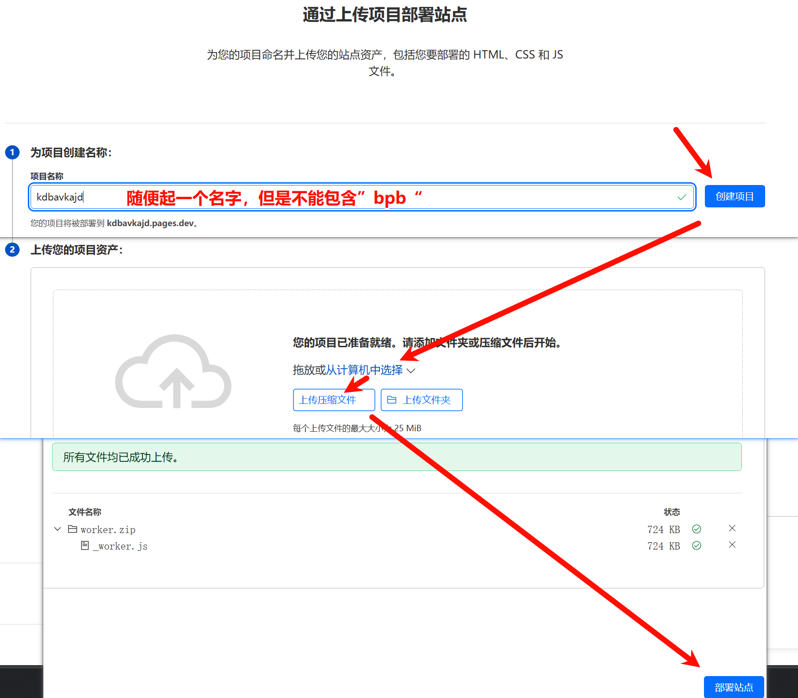The height and width of the screenshot is (698, 798).
Task: Click the 从计算机中选择 link
Action: coord(364,370)
